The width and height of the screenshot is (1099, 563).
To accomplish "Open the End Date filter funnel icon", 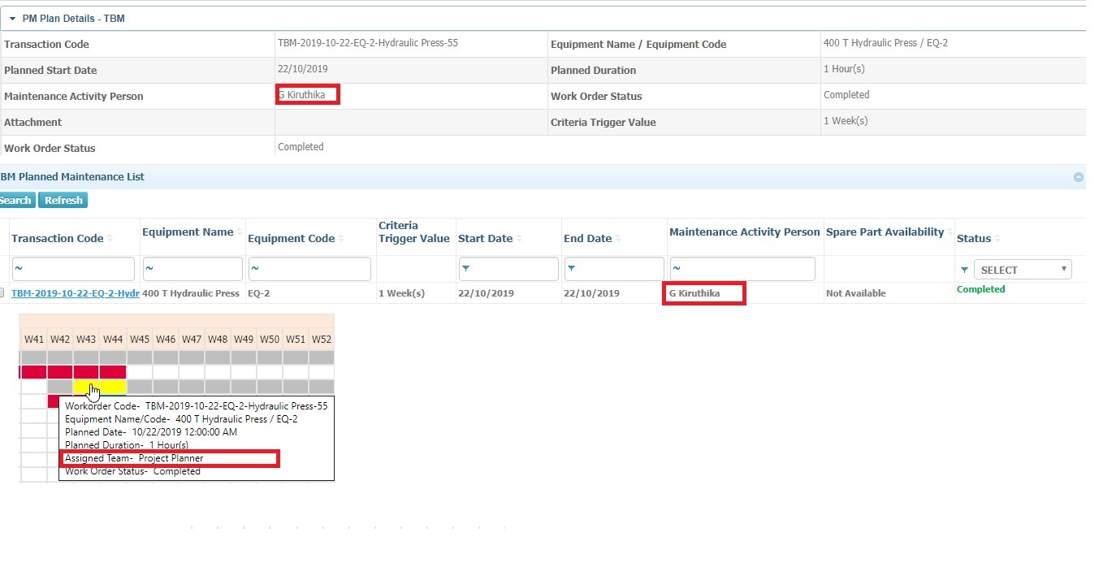I will pyautogui.click(x=571, y=269).
